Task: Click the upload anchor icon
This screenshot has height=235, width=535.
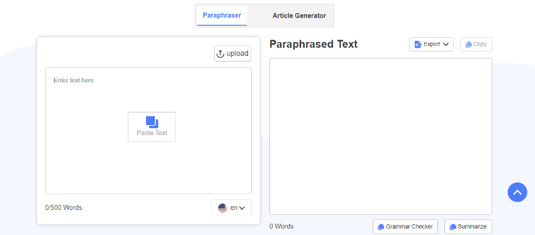Action: click(220, 54)
